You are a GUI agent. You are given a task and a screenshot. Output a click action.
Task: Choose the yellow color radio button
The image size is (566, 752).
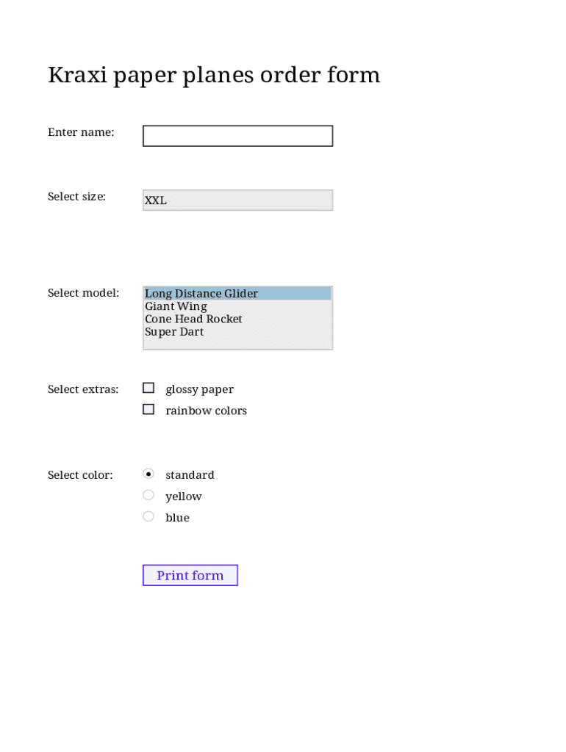point(148,495)
